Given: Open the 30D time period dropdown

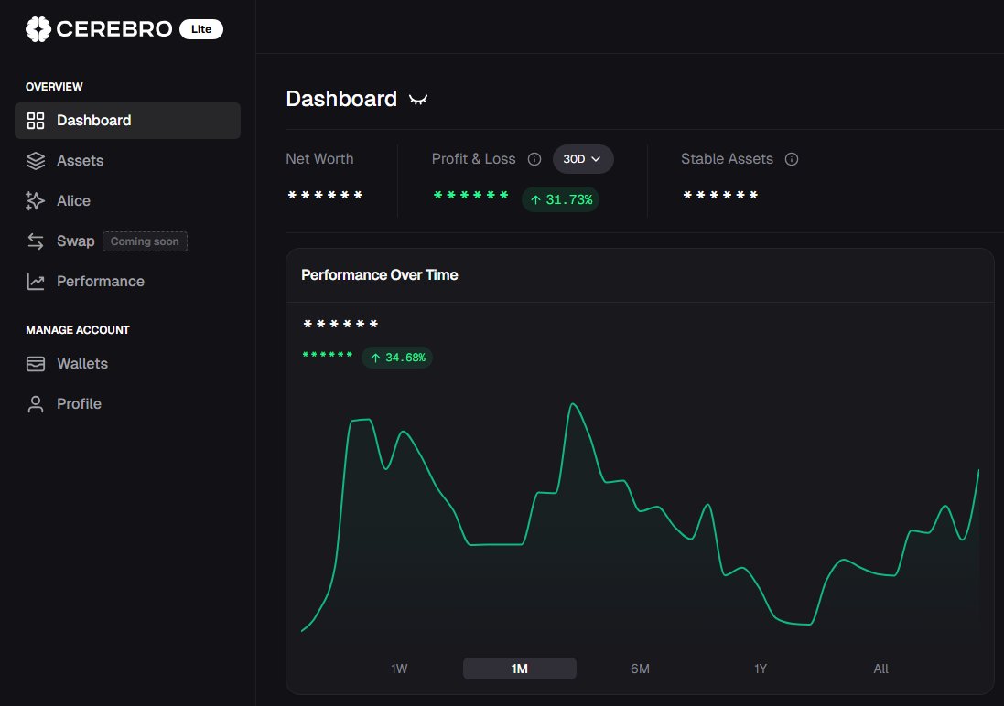Looking at the screenshot, I should coord(583,158).
